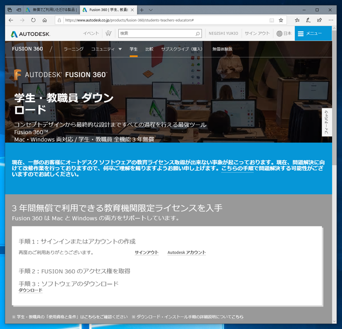This screenshot has width=342, height=329.
Task: Open the Autodesk アカウント link
Action: [186, 252]
